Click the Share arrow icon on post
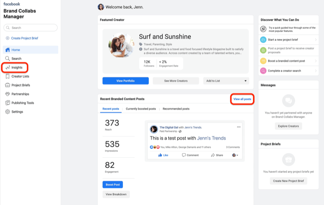This screenshot has width=324, height=205. coord(213,155)
